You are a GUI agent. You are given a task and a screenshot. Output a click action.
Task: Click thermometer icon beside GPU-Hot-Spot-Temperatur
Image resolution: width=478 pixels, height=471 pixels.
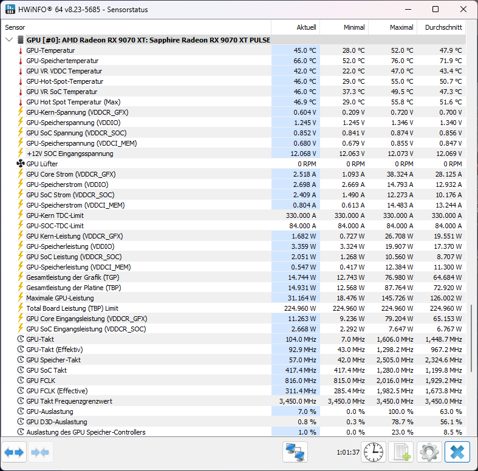tap(21, 82)
